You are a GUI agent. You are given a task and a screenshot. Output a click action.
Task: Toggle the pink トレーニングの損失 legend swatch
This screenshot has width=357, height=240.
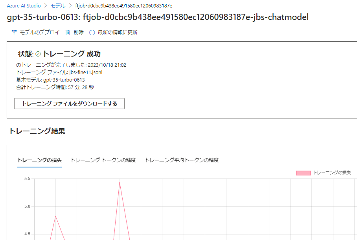[x=303, y=173]
